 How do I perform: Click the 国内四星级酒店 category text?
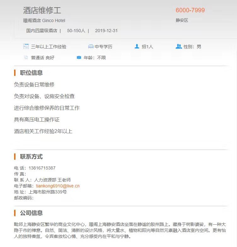(42, 31)
